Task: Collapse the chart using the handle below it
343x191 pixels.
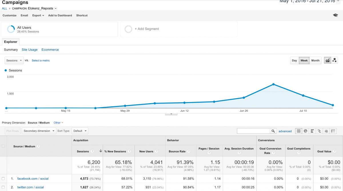Action: pyautogui.click(x=171, y=114)
